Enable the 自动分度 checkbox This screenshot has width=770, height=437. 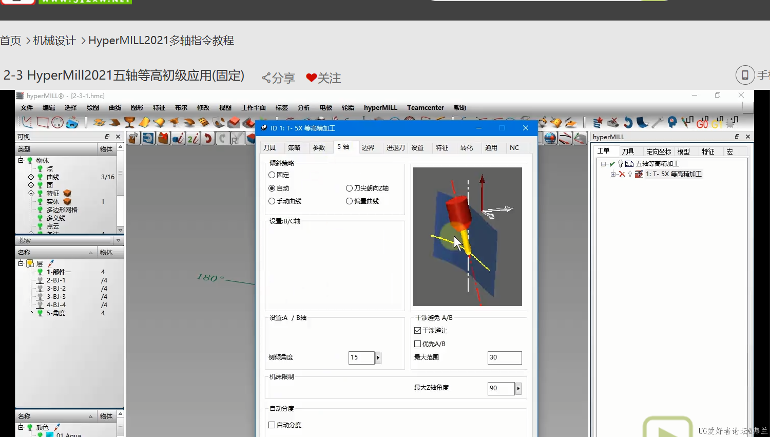click(272, 425)
